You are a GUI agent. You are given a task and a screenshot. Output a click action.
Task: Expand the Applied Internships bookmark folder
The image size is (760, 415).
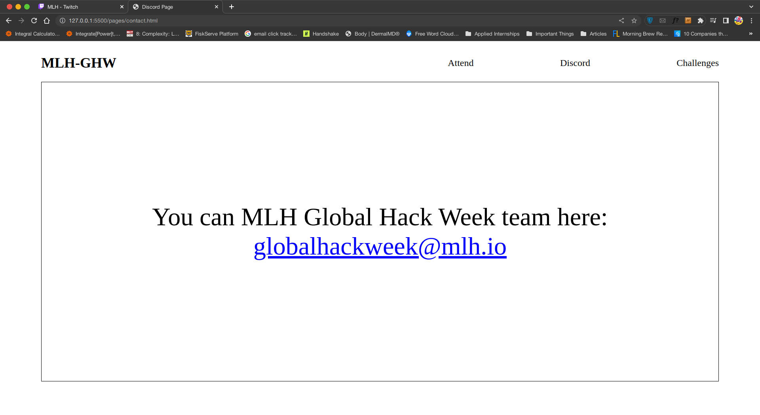click(493, 34)
